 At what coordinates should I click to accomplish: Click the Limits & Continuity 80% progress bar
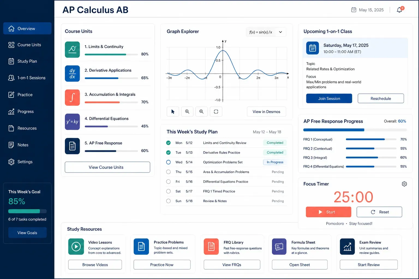(x=111, y=54)
